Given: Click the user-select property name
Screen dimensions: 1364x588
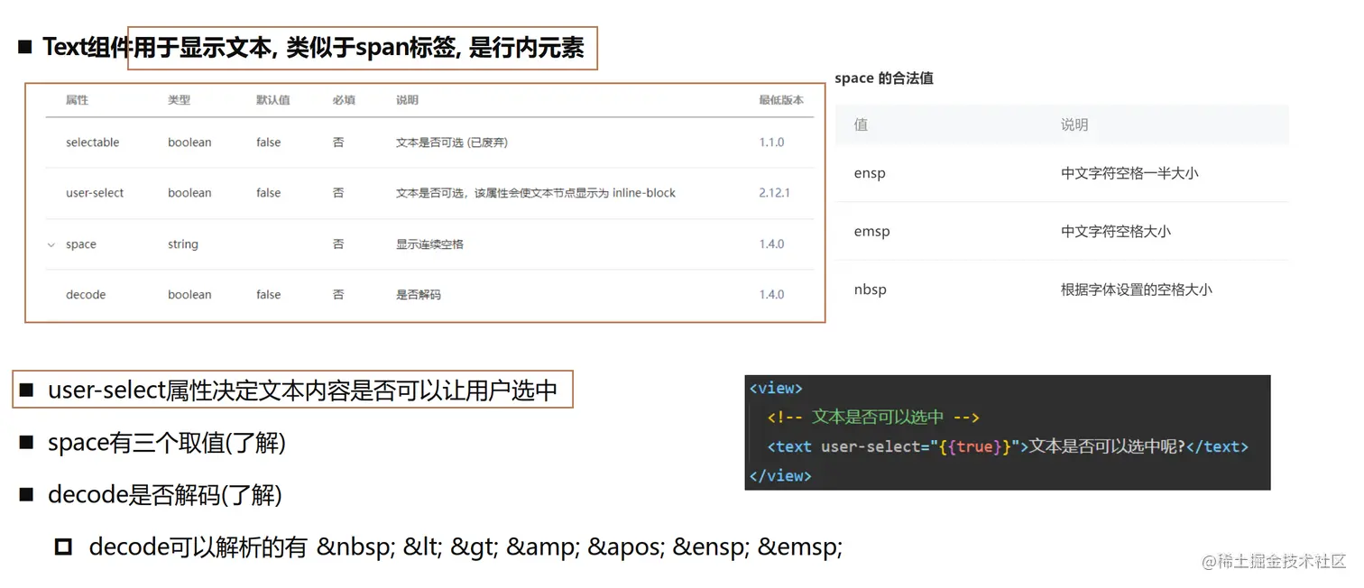Looking at the screenshot, I should pos(95,193).
